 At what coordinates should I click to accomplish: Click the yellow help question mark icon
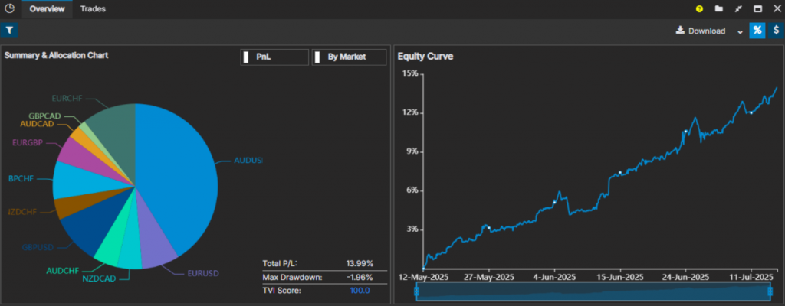click(x=699, y=8)
